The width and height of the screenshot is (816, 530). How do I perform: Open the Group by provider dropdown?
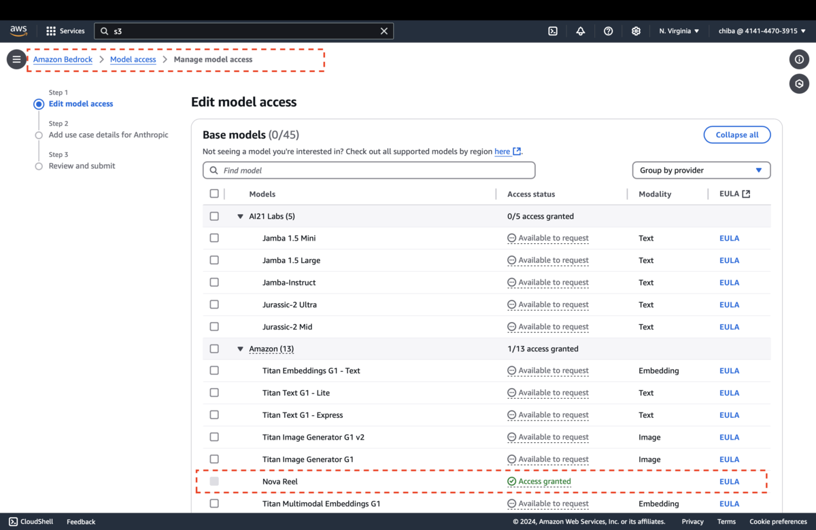pyautogui.click(x=701, y=171)
